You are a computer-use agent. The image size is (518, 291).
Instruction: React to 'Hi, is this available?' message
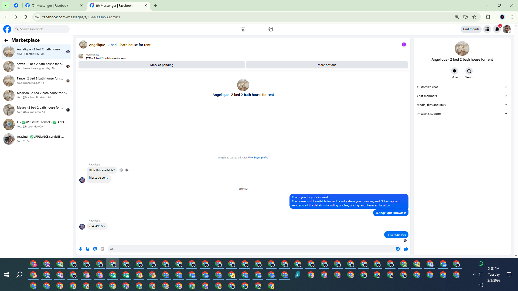tap(121, 170)
